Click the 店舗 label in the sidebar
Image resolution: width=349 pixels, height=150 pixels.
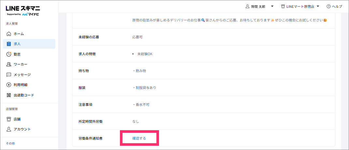point(17,119)
